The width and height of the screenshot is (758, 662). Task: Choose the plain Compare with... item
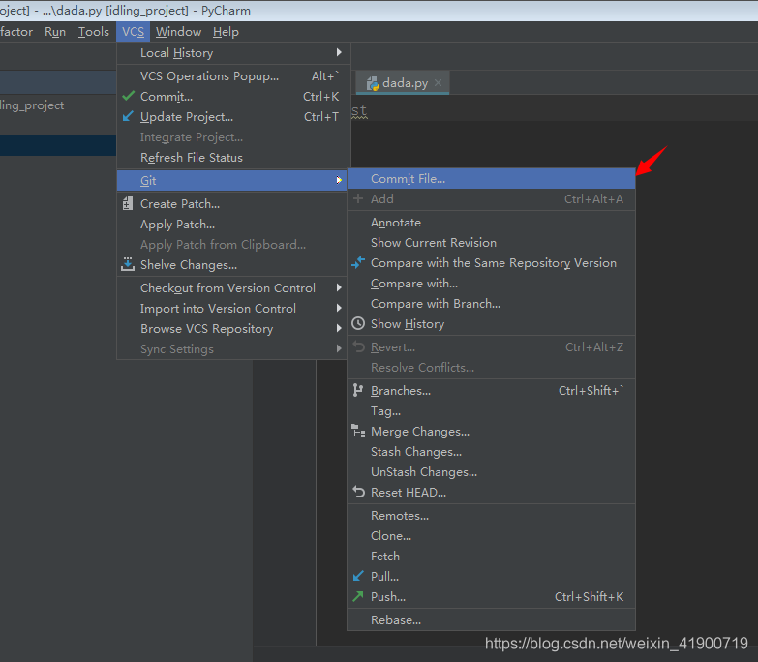click(491, 284)
